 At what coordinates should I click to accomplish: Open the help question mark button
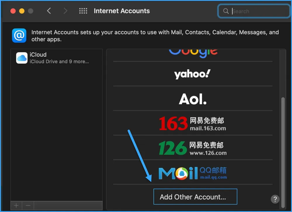tap(275, 199)
